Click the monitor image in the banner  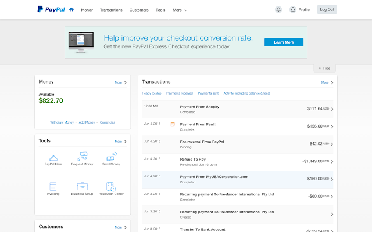(81, 42)
